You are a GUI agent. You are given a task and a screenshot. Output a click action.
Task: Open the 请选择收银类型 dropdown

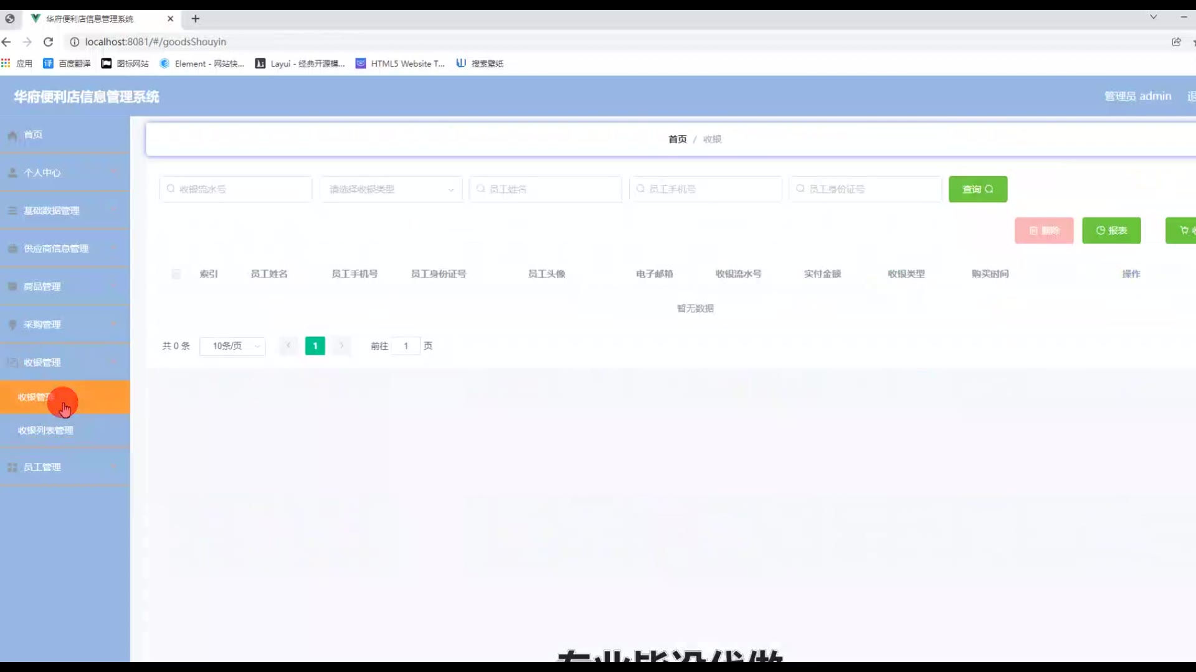(391, 189)
